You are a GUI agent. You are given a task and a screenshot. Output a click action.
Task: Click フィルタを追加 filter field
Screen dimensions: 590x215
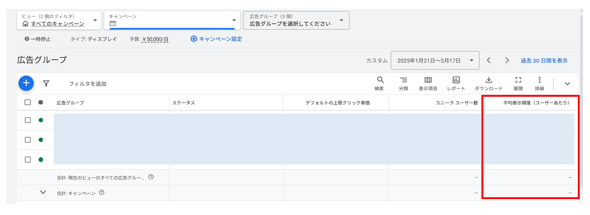coord(87,84)
